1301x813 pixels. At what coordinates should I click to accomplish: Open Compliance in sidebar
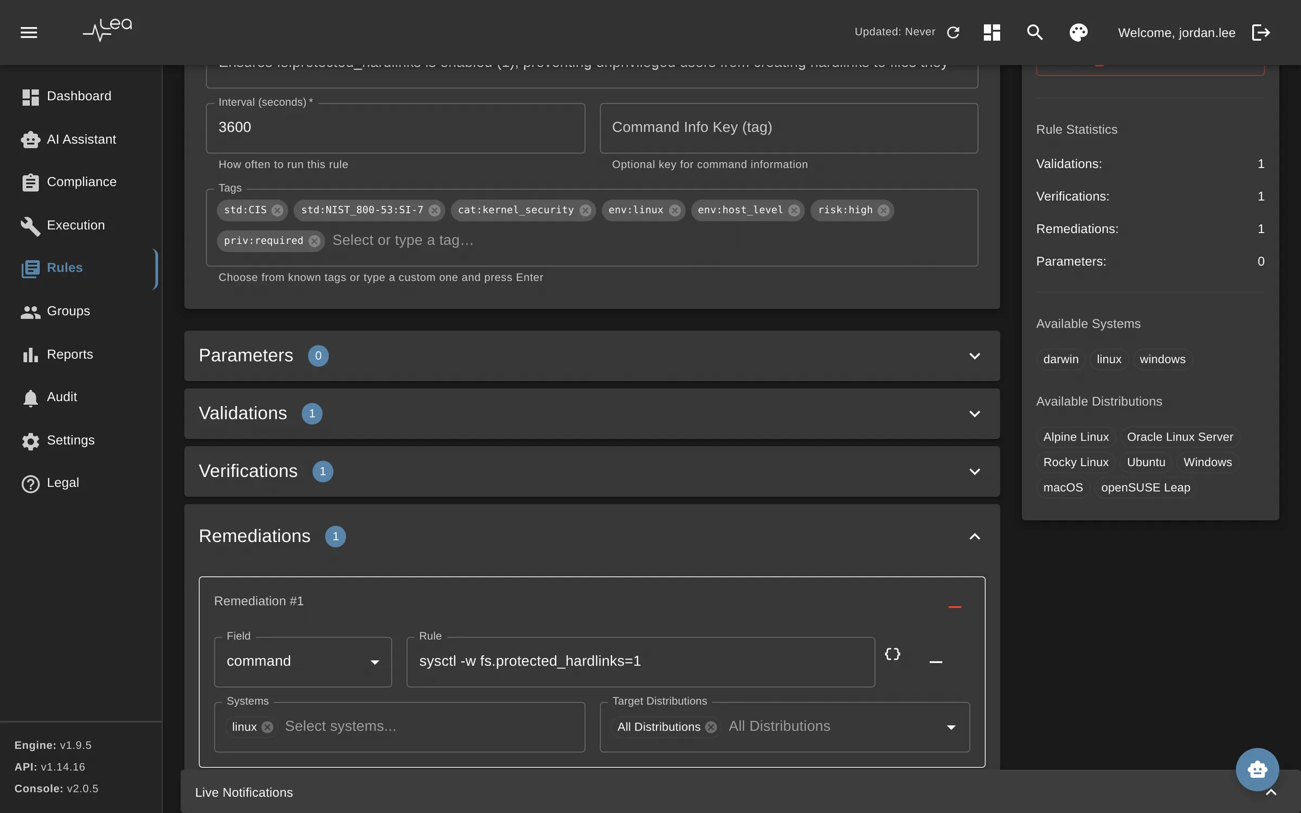click(80, 182)
